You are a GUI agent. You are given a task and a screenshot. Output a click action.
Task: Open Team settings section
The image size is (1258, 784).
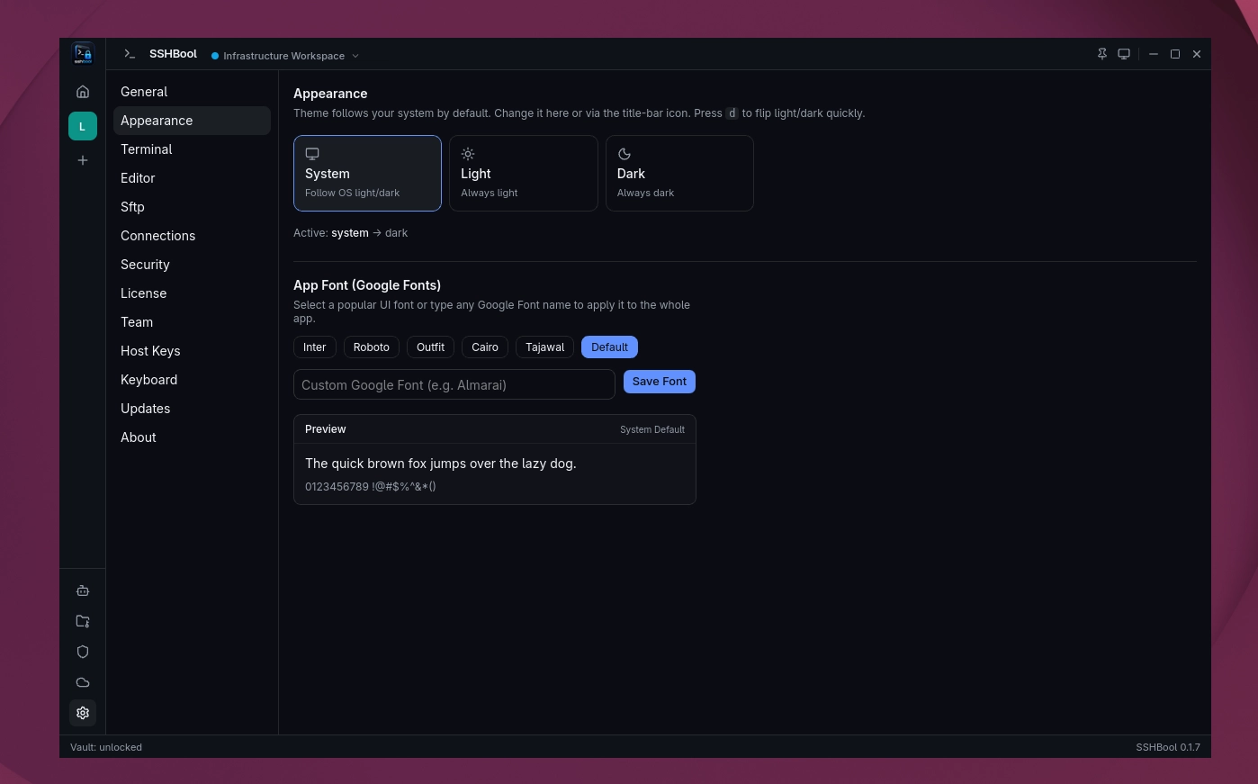pyautogui.click(x=192, y=322)
